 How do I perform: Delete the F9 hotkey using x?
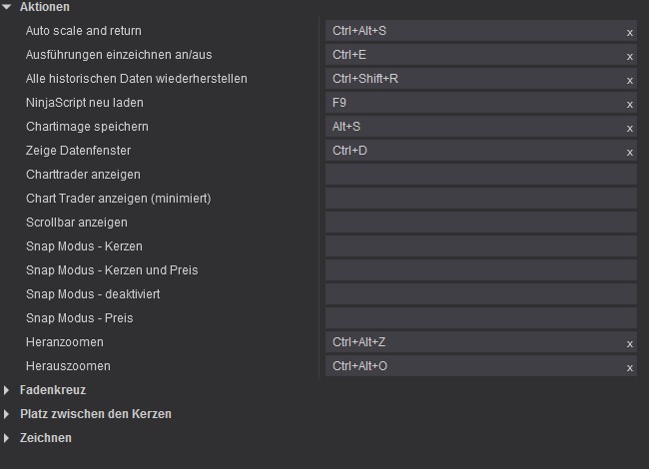(629, 104)
